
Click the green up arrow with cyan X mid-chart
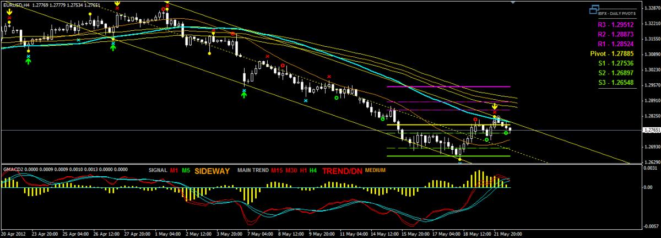coord(244,94)
